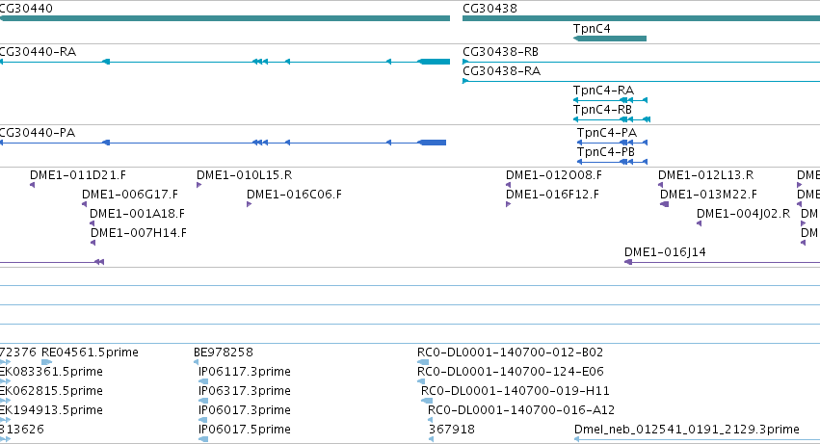
Task: Select clone end DME1-012O08.F
Action: (509, 185)
